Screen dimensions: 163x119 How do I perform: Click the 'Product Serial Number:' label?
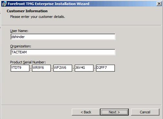click(x=28, y=62)
